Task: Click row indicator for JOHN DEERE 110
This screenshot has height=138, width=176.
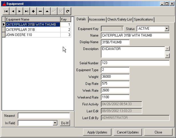Action: pos(4,35)
